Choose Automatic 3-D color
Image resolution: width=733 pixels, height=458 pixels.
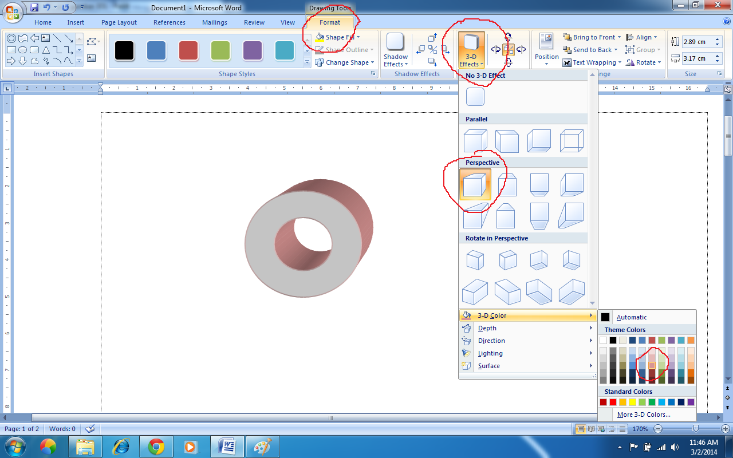pos(631,317)
